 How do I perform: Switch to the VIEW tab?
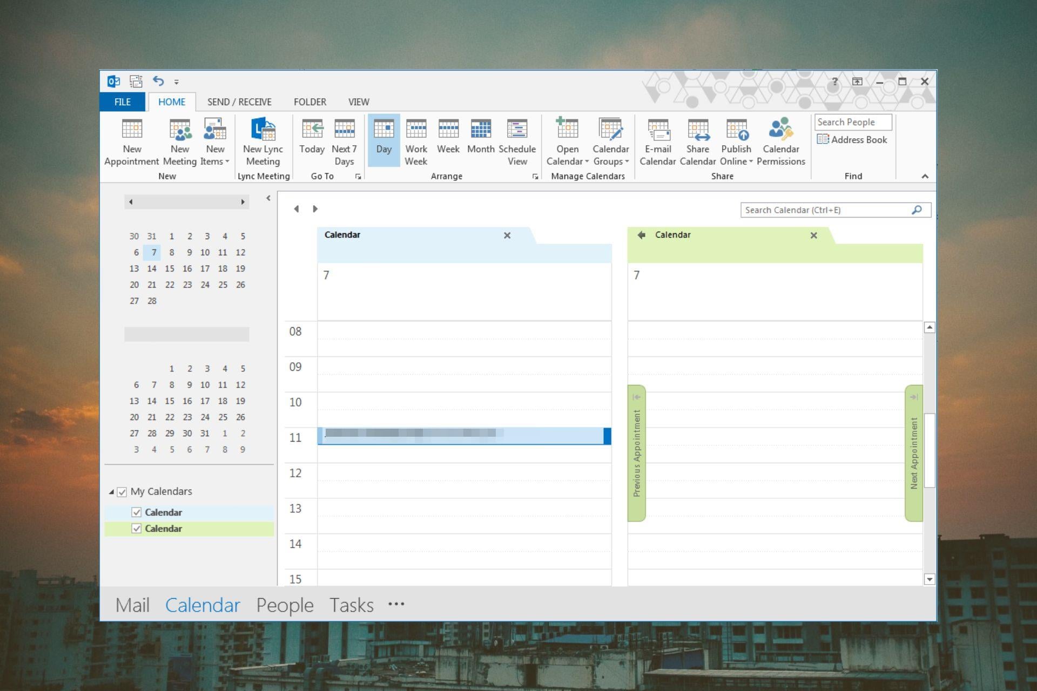point(359,102)
